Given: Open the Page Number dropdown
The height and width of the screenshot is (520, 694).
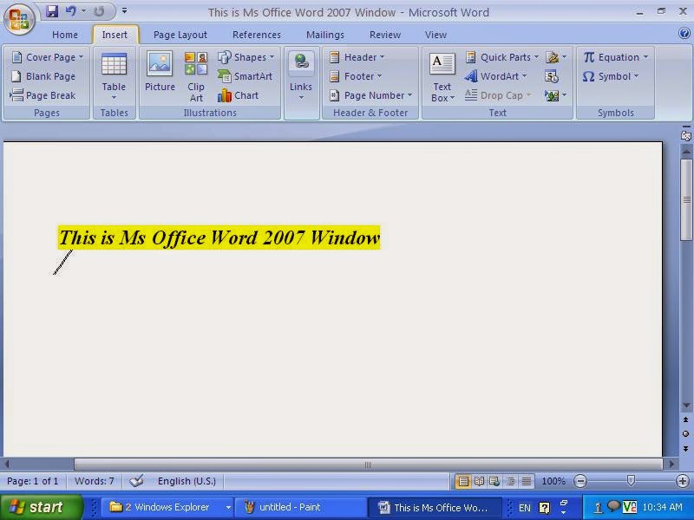Looking at the screenshot, I should pyautogui.click(x=371, y=95).
